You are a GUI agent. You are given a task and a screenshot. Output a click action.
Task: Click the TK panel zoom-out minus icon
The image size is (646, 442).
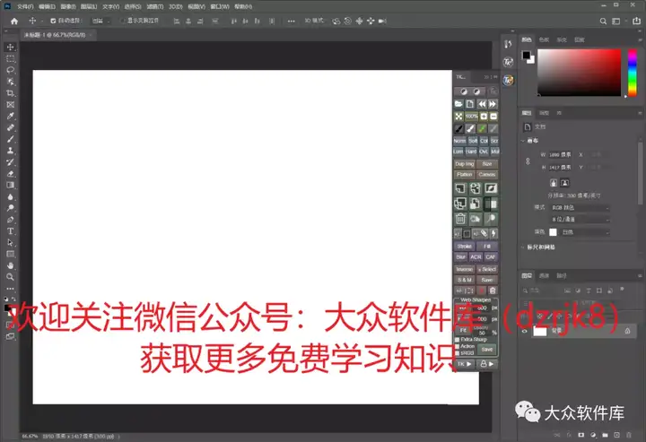coord(493,117)
